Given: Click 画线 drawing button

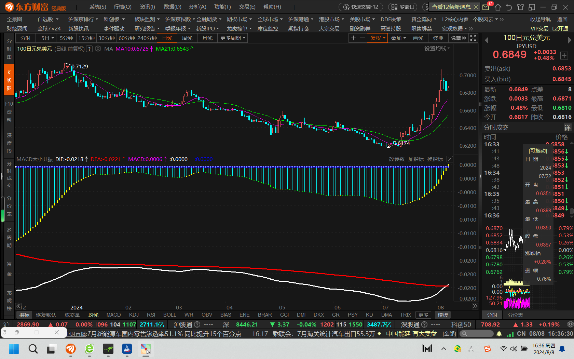Looking at the screenshot, I should [418, 38].
